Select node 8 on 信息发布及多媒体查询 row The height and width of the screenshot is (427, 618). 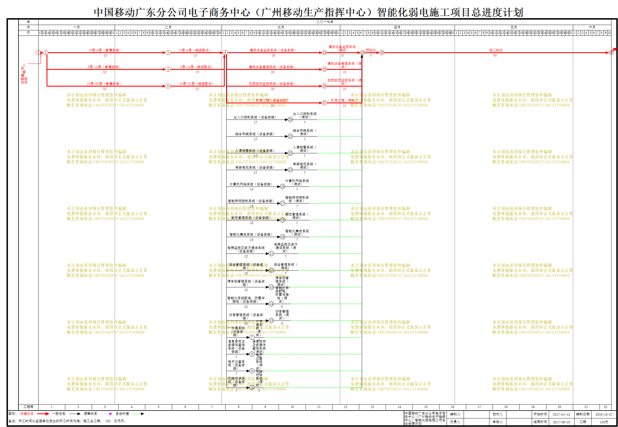[252, 354]
